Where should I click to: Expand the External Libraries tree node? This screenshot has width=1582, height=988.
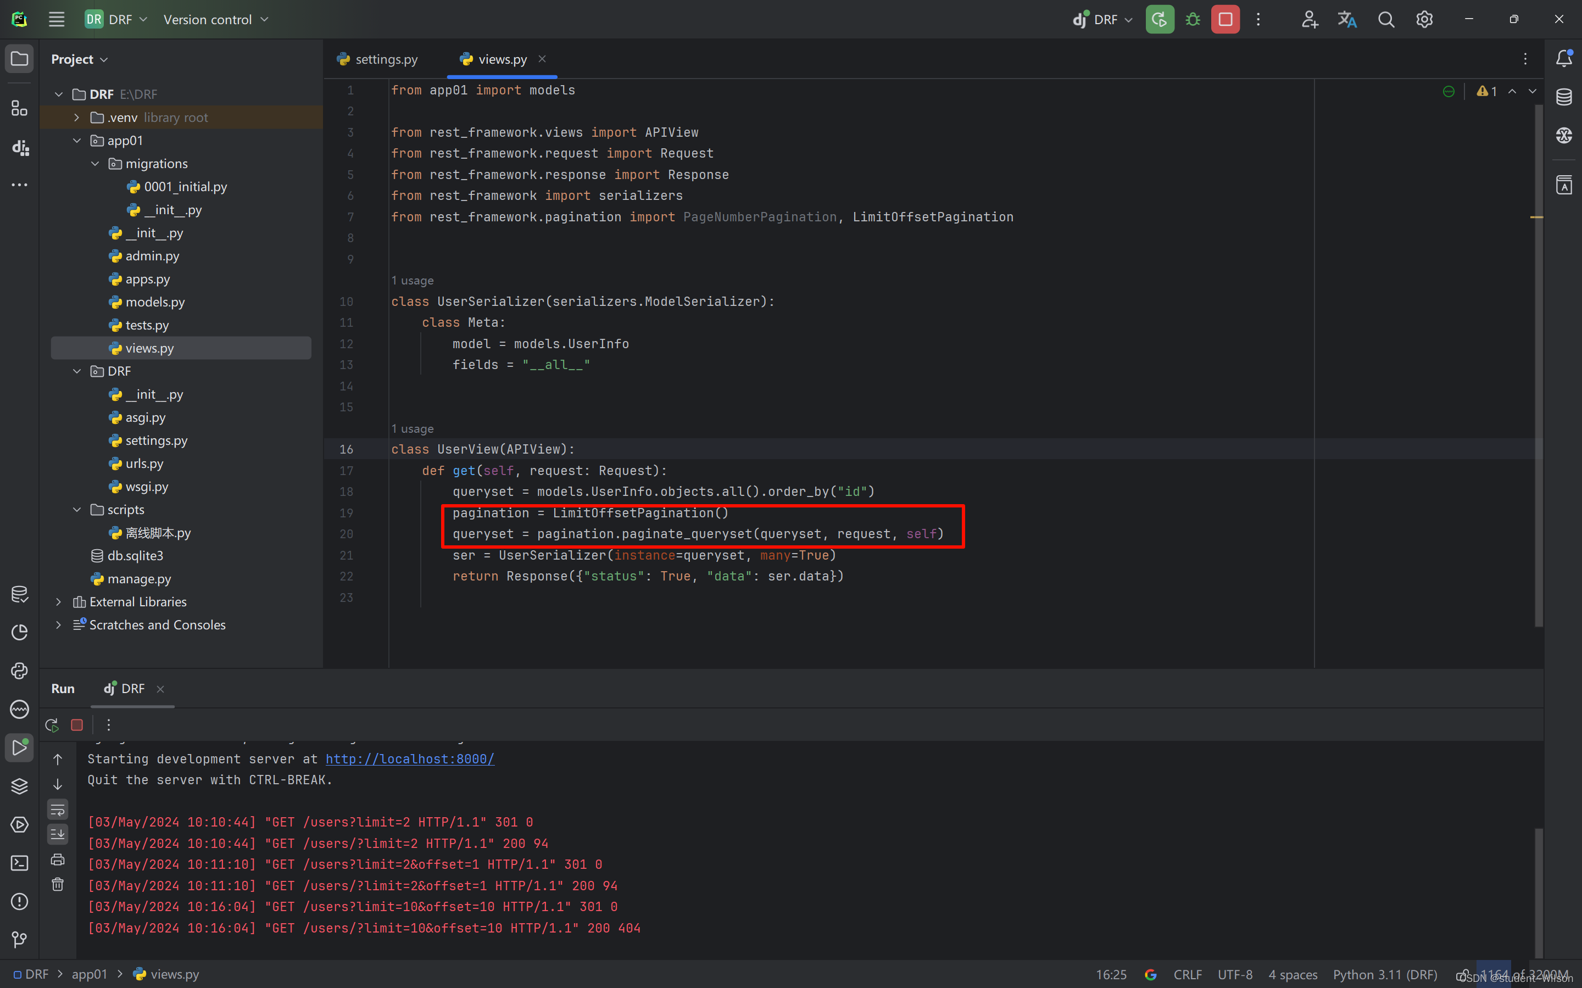point(59,601)
